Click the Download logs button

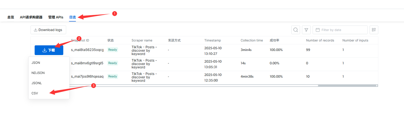(x=48, y=30)
